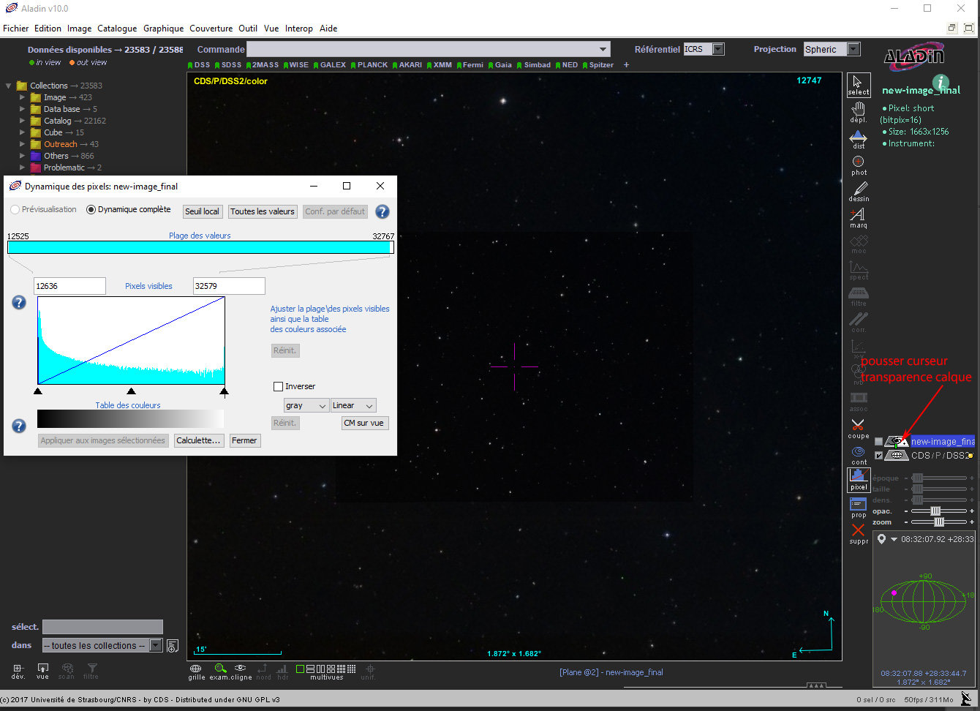Screen dimensions: 980x711
Task: Open the 'Linear' transfer function dropdown
Action: [353, 405]
